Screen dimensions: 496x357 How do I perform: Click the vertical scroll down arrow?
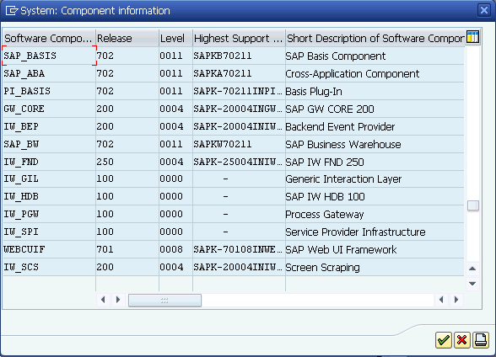472,284
